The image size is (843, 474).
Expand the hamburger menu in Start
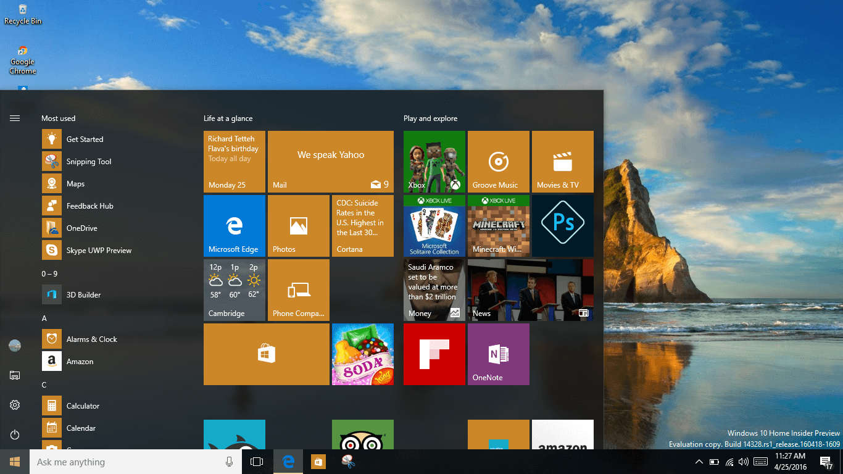[x=15, y=118]
